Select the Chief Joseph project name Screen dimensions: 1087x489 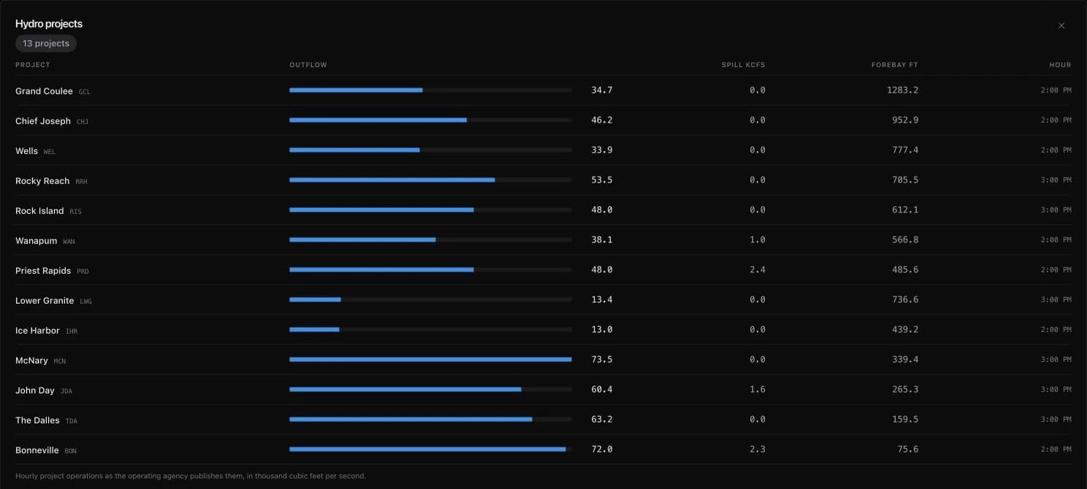pyautogui.click(x=43, y=121)
